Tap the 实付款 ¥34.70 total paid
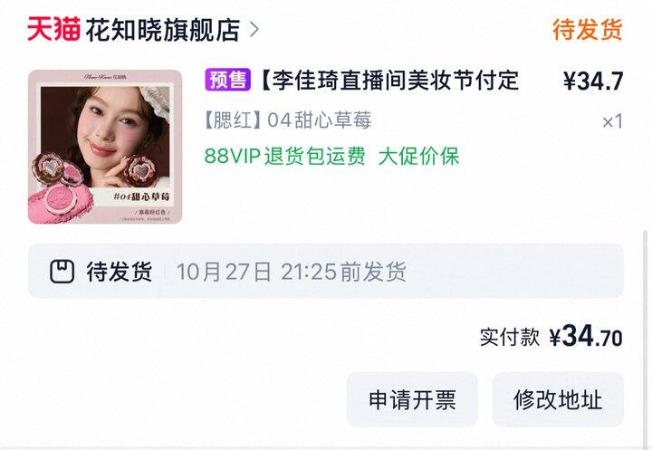The height and width of the screenshot is (450, 652). (551, 337)
